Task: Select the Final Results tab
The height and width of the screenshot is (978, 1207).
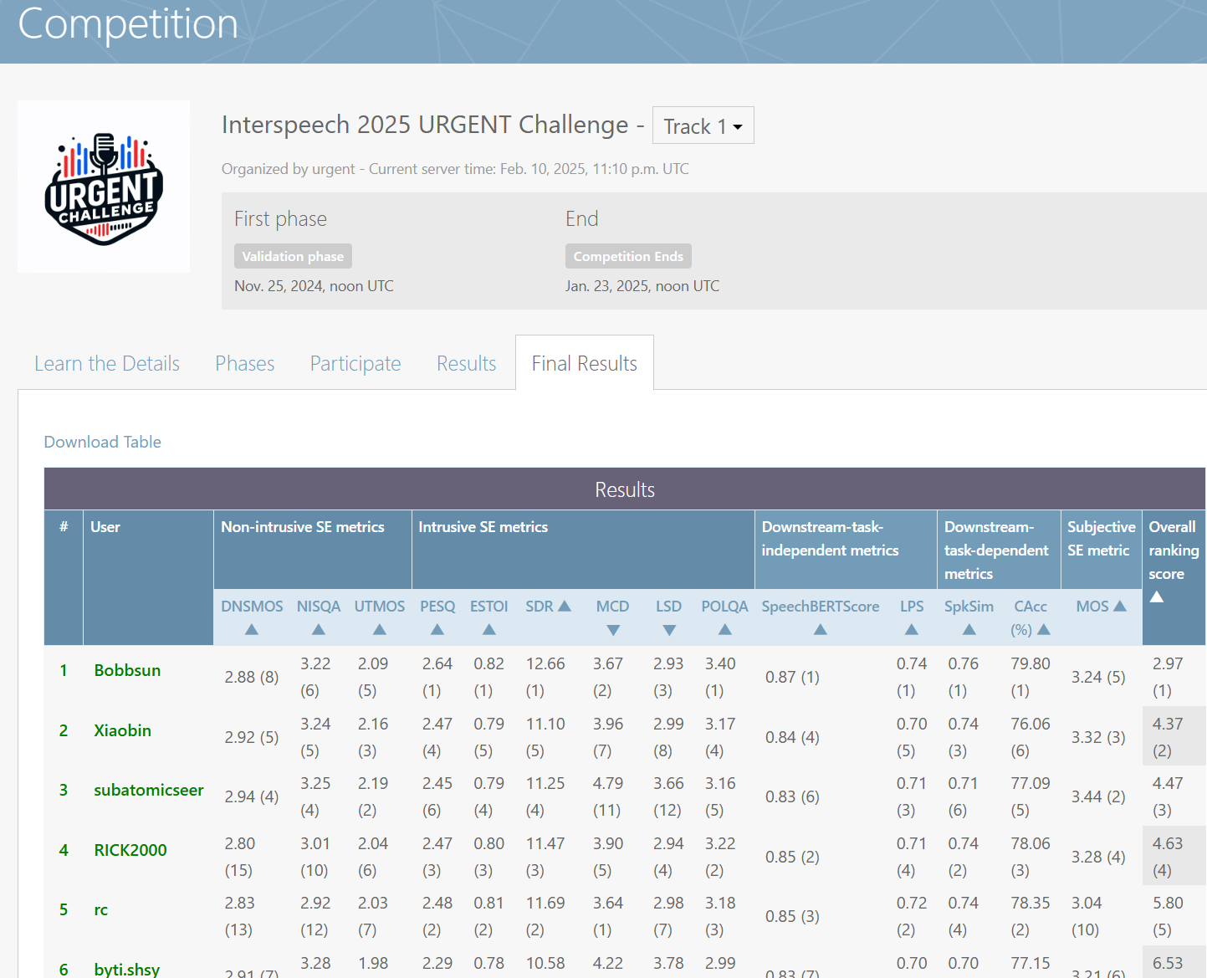Action: 585,363
